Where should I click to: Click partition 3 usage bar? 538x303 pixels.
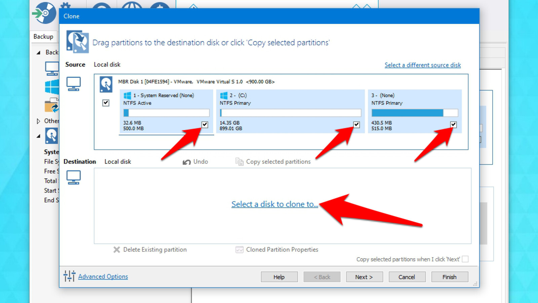click(415, 113)
